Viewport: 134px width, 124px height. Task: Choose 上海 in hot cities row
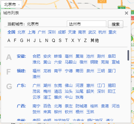tap(32, 32)
